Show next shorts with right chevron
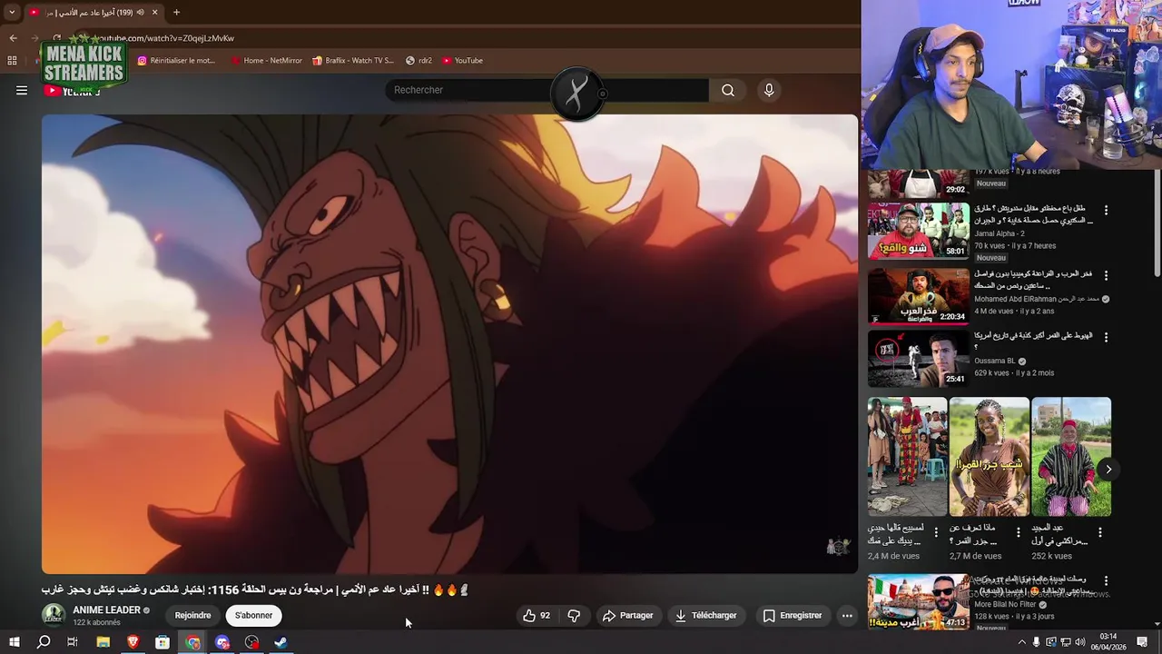This screenshot has width=1162, height=654. [1108, 470]
